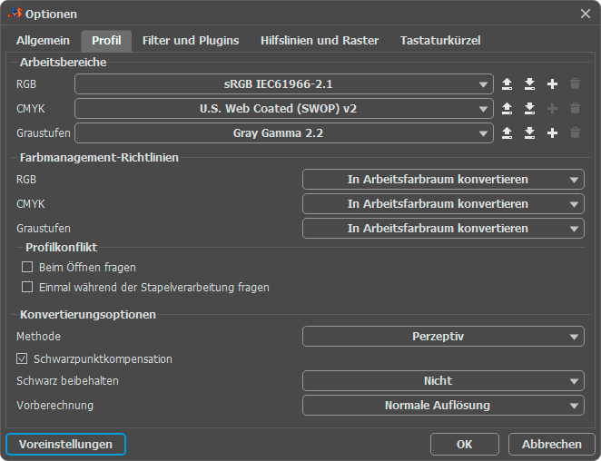Click the 'Schwarz beibehalten' label
Viewport: 601px width, 461px height.
pyautogui.click(x=67, y=381)
